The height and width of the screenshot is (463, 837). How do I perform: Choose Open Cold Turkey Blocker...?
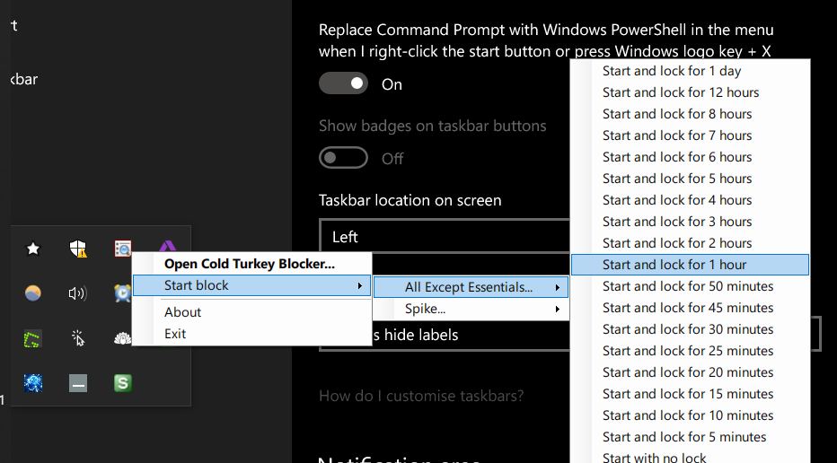251,264
